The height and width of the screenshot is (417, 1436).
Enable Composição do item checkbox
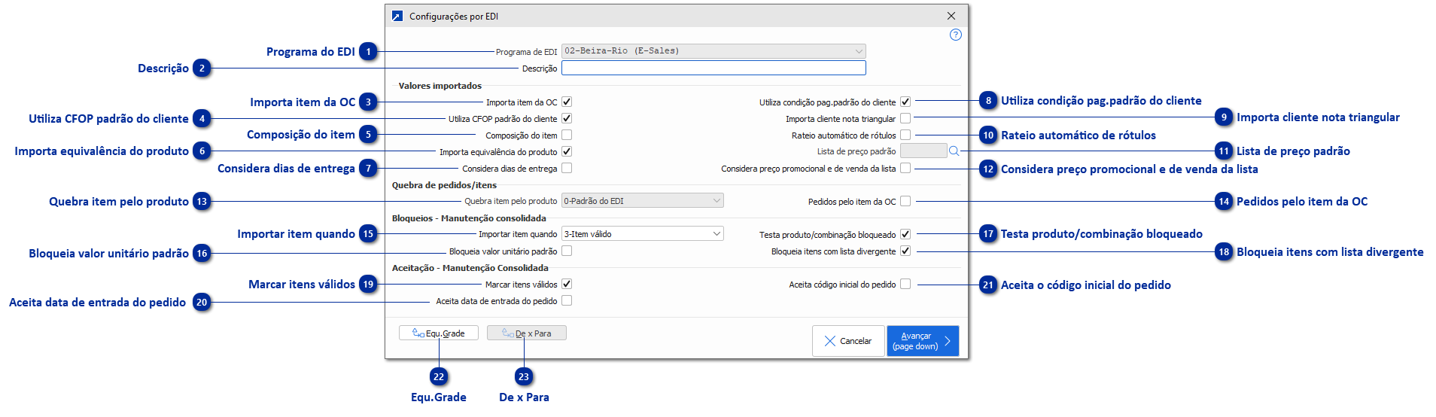[x=567, y=135]
